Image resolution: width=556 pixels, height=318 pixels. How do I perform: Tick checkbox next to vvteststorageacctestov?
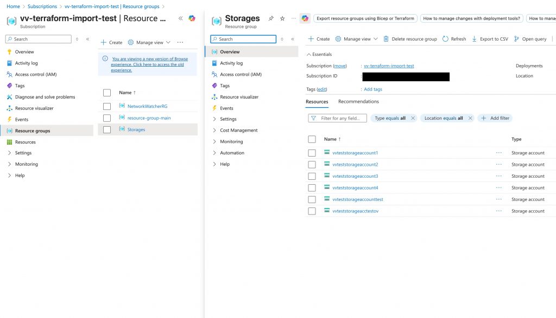312,211
